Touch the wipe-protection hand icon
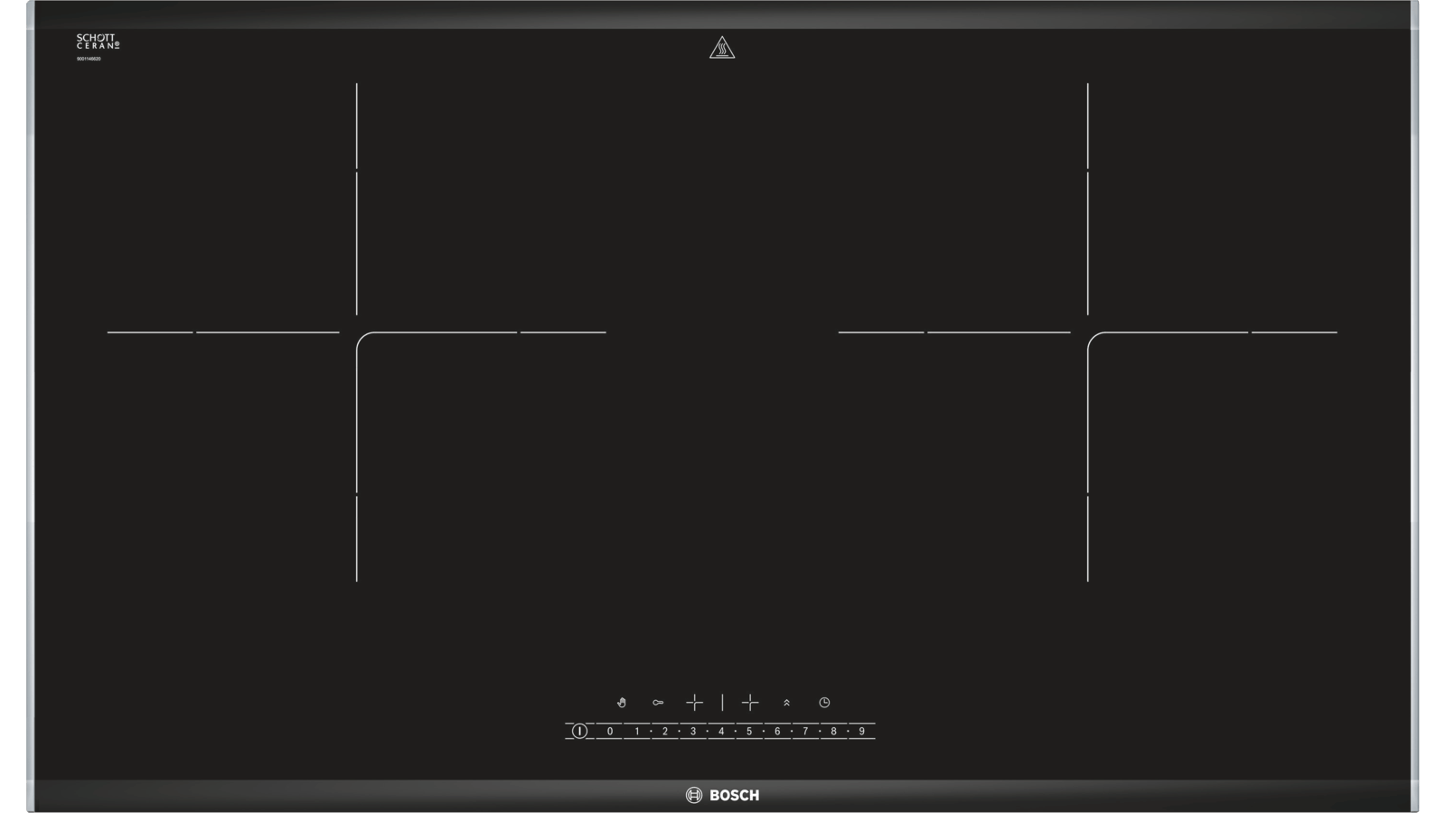The height and width of the screenshot is (813, 1446). click(622, 702)
